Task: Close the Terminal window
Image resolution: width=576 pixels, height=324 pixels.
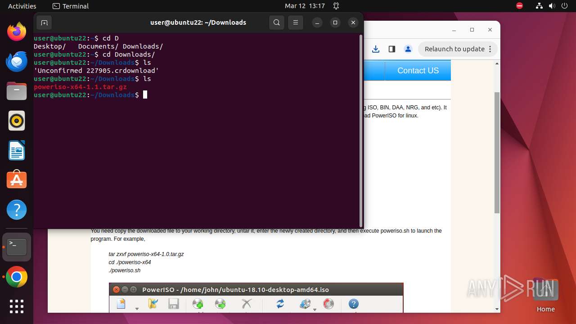Action: (353, 22)
